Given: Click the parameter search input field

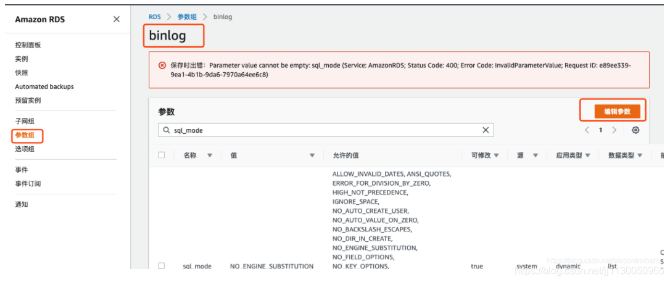Looking at the screenshot, I should (x=326, y=130).
